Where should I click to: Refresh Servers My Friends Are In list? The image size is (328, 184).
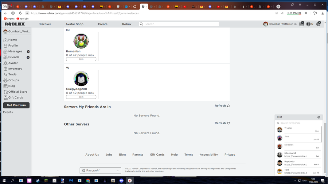tap(222, 106)
